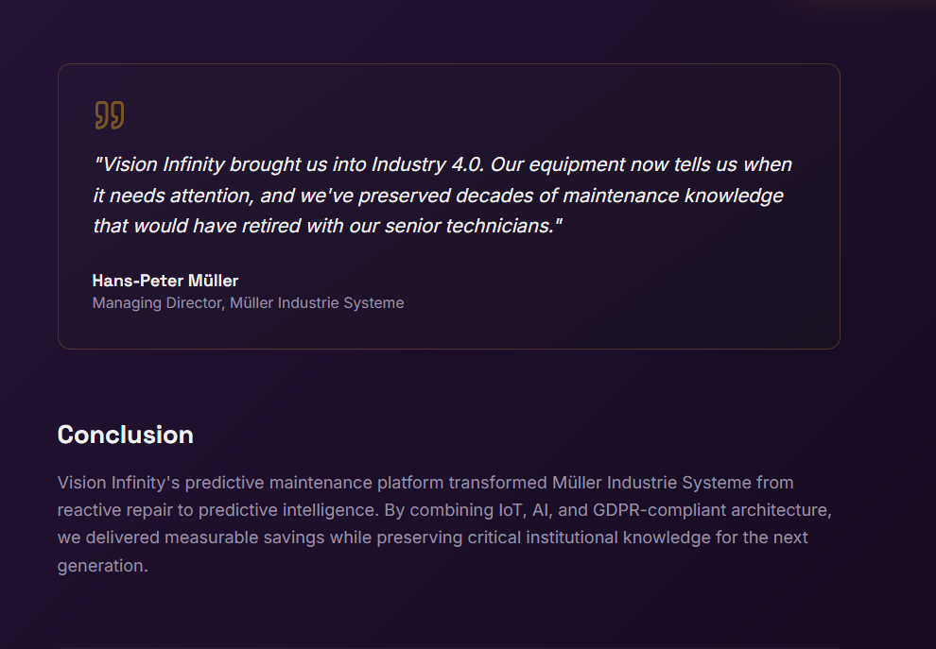Click the orange quotation mark icon

(110, 115)
